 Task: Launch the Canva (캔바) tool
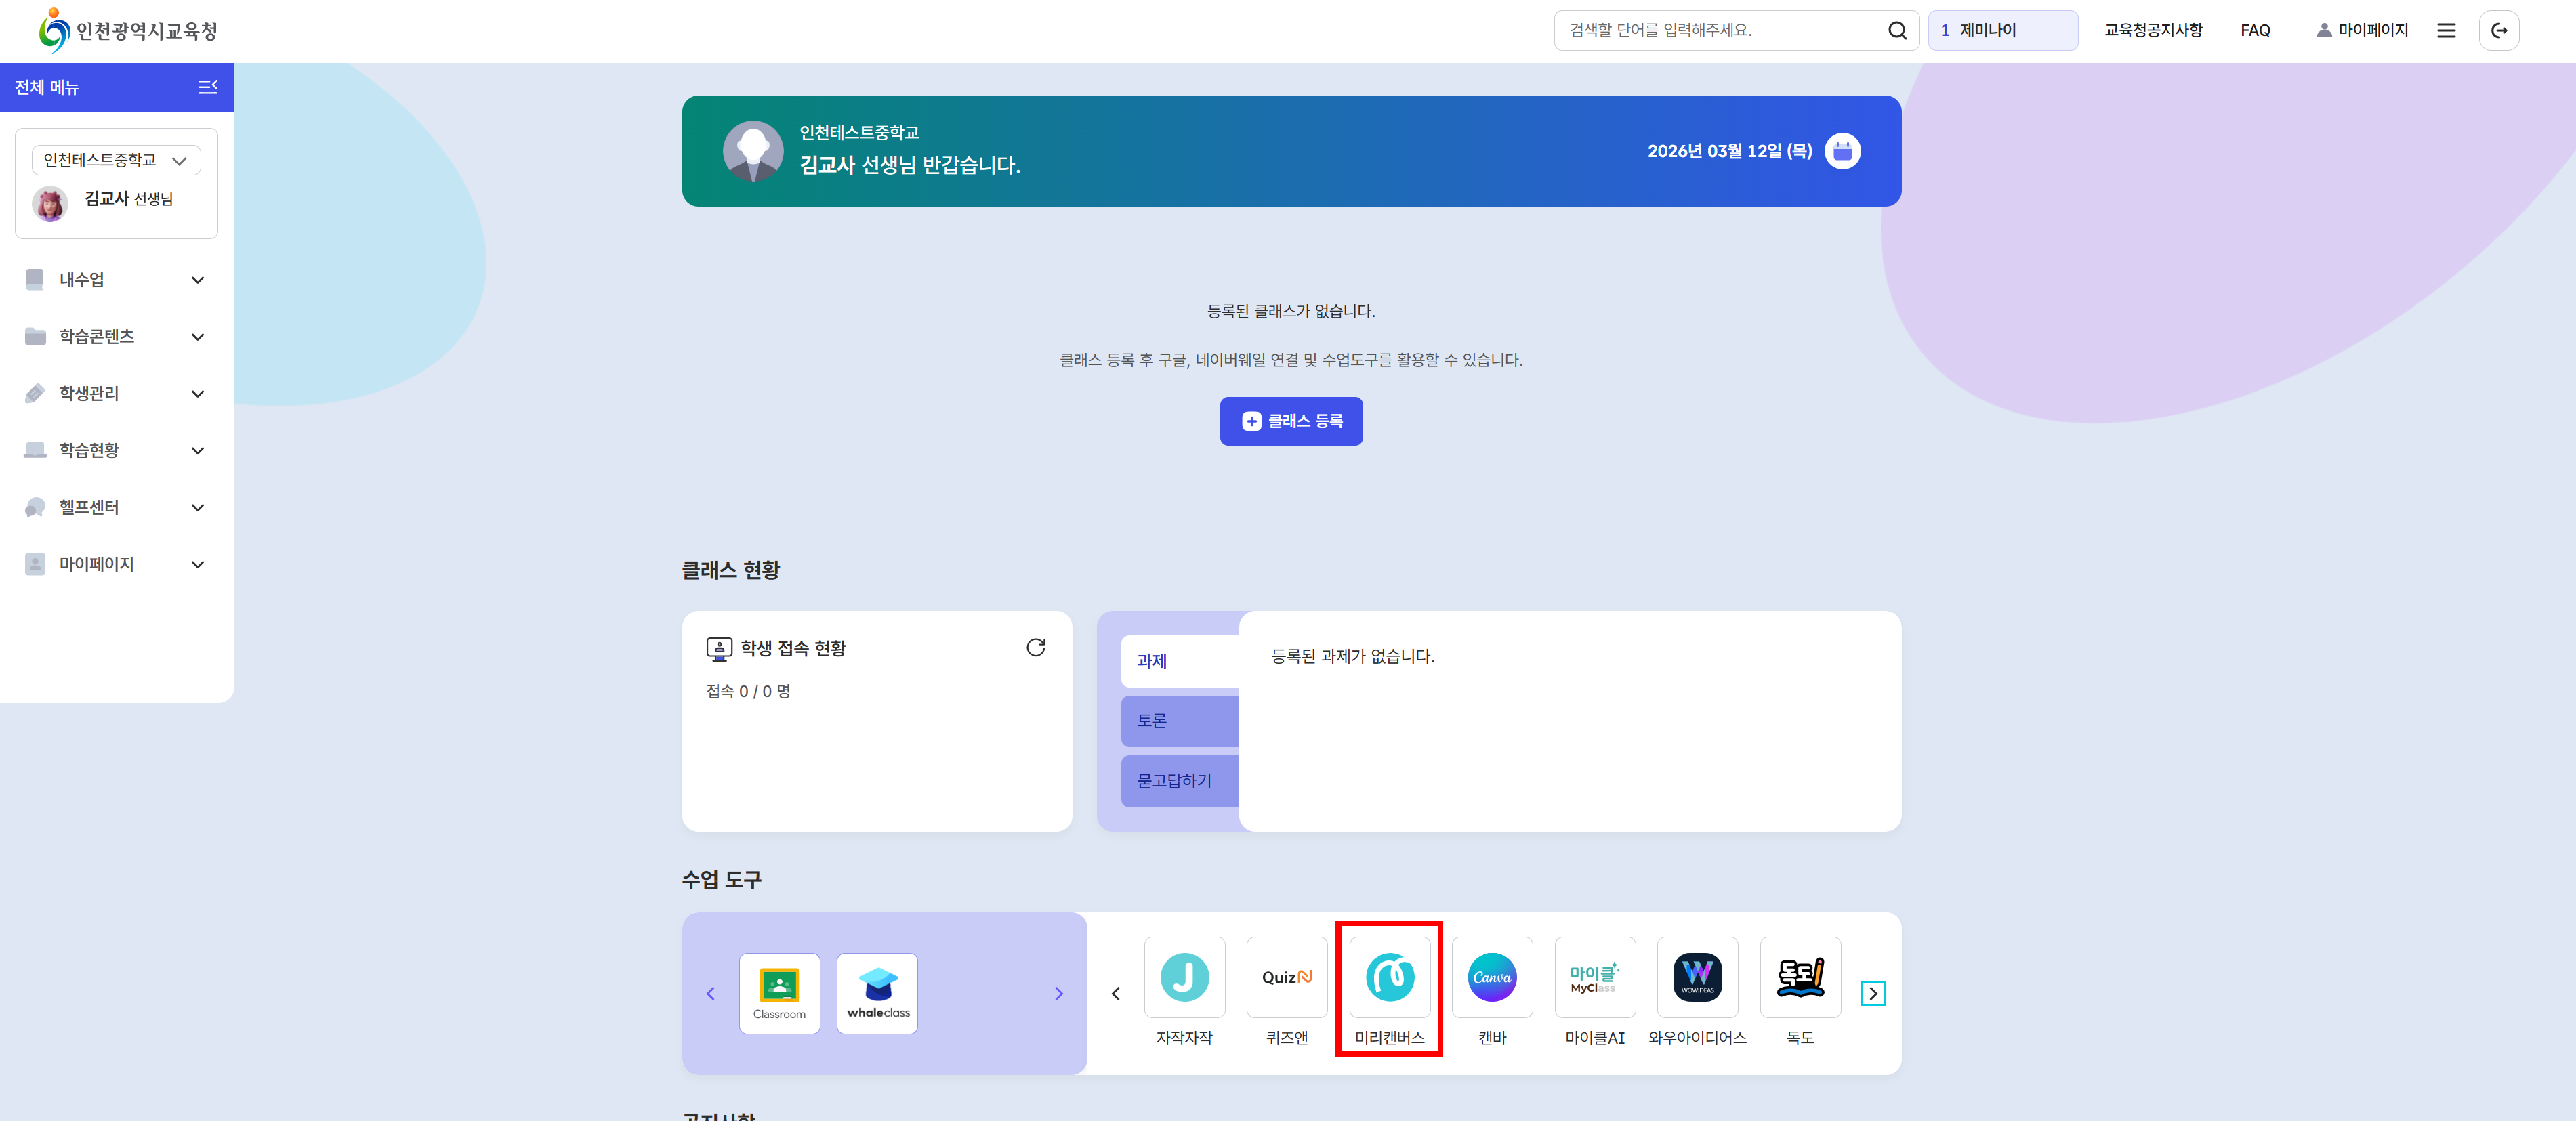coord(1491,978)
